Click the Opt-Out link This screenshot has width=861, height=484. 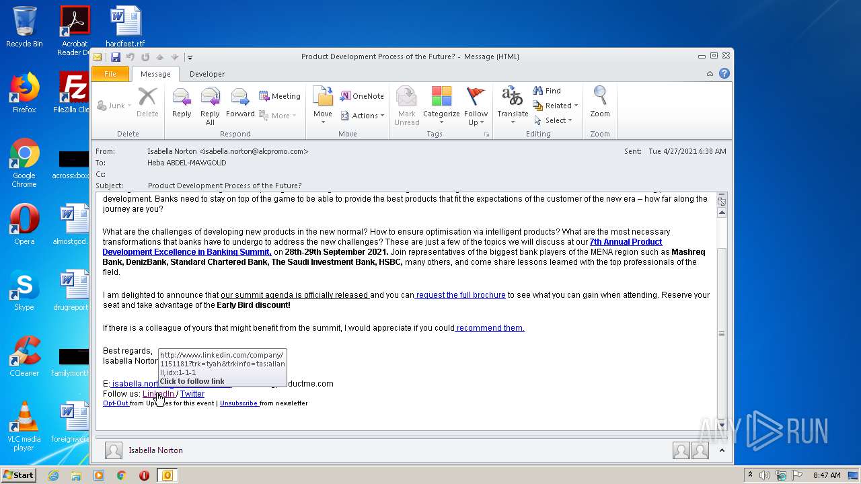[116, 403]
